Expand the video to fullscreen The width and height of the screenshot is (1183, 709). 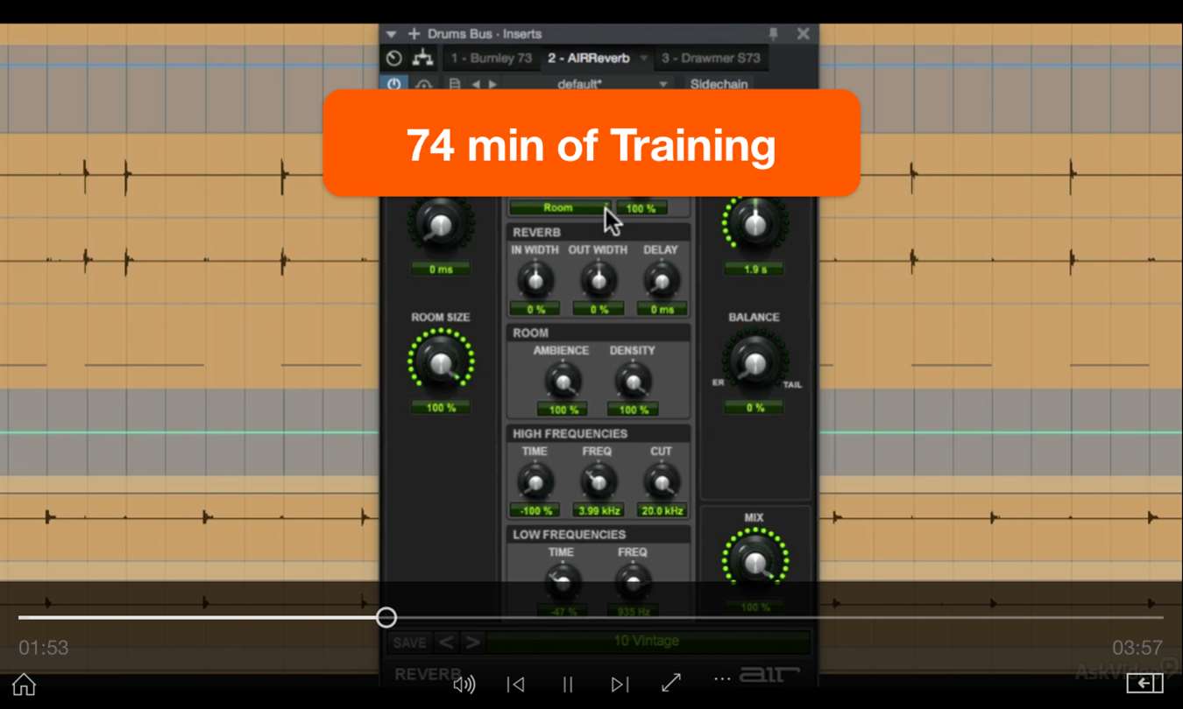click(671, 684)
